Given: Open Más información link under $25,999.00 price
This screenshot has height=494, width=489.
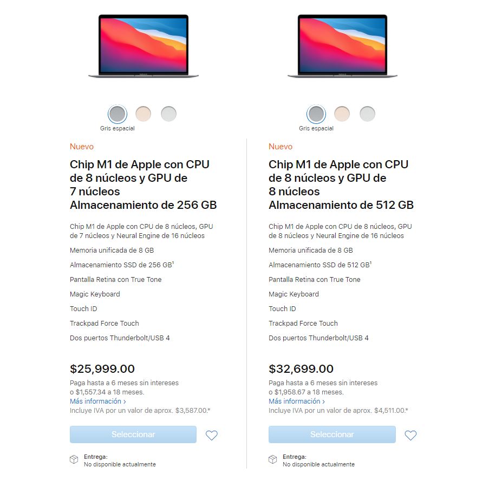Looking at the screenshot, I should (97, 401).
